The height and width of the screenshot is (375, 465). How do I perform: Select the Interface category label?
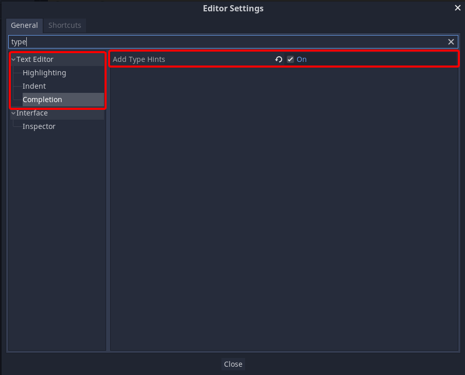point(32,113)
